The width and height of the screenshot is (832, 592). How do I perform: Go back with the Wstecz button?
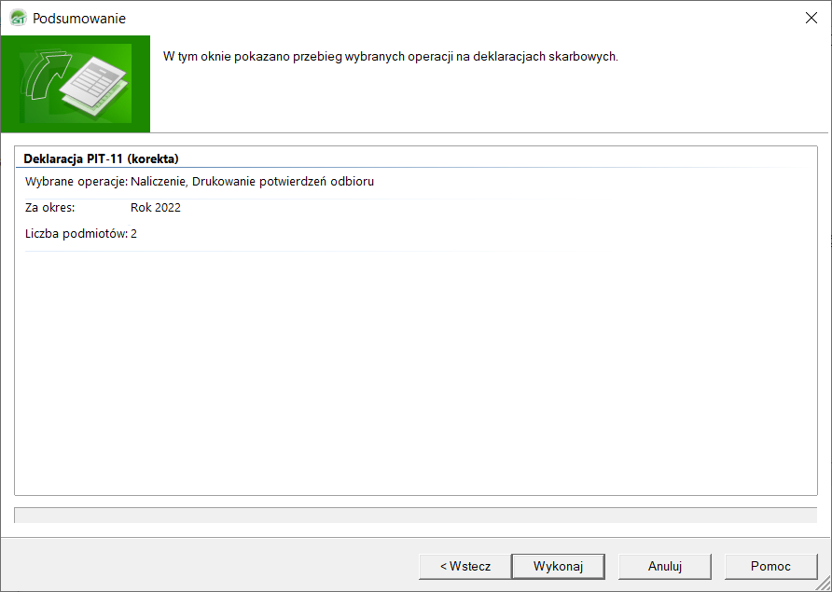[x=465, y=567]
